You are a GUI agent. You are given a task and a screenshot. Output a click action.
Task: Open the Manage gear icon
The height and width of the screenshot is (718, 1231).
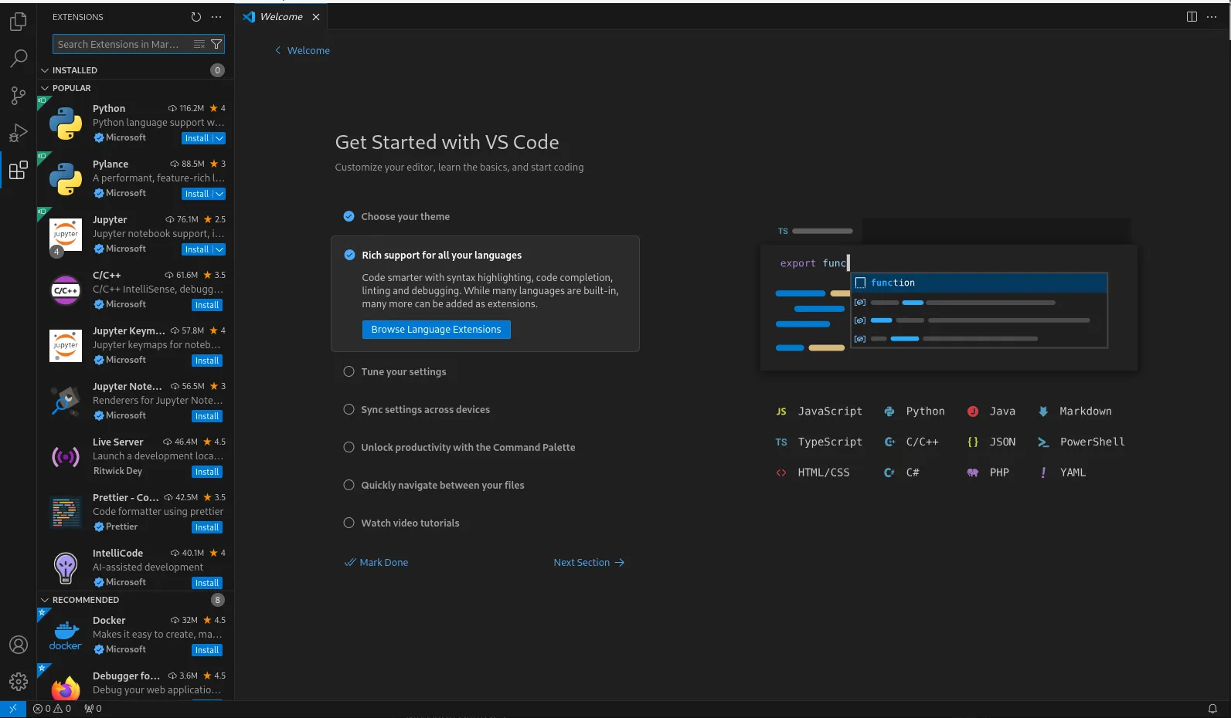tap(19, 682)
